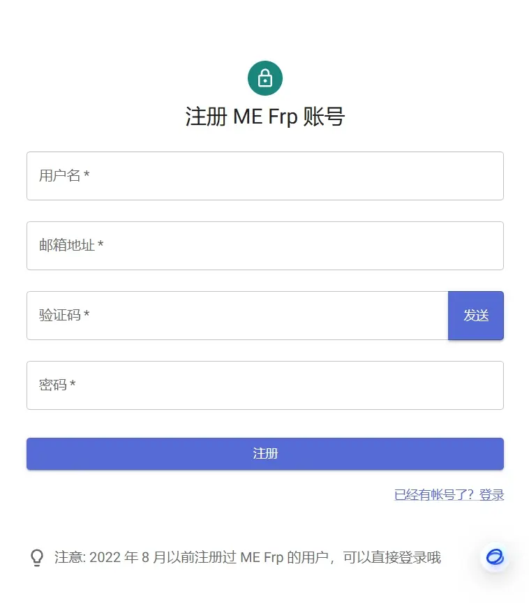Focus the 验证码 input field
Screen dimensions: 529x613
[237, 316]
